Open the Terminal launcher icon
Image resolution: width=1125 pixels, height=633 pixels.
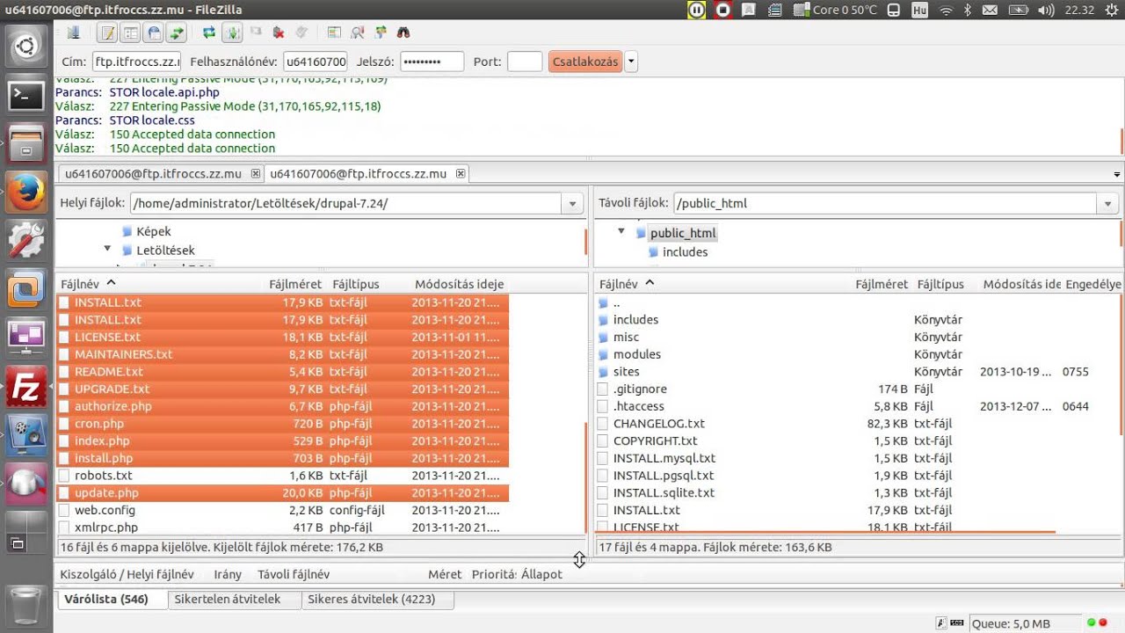(26, 96)
